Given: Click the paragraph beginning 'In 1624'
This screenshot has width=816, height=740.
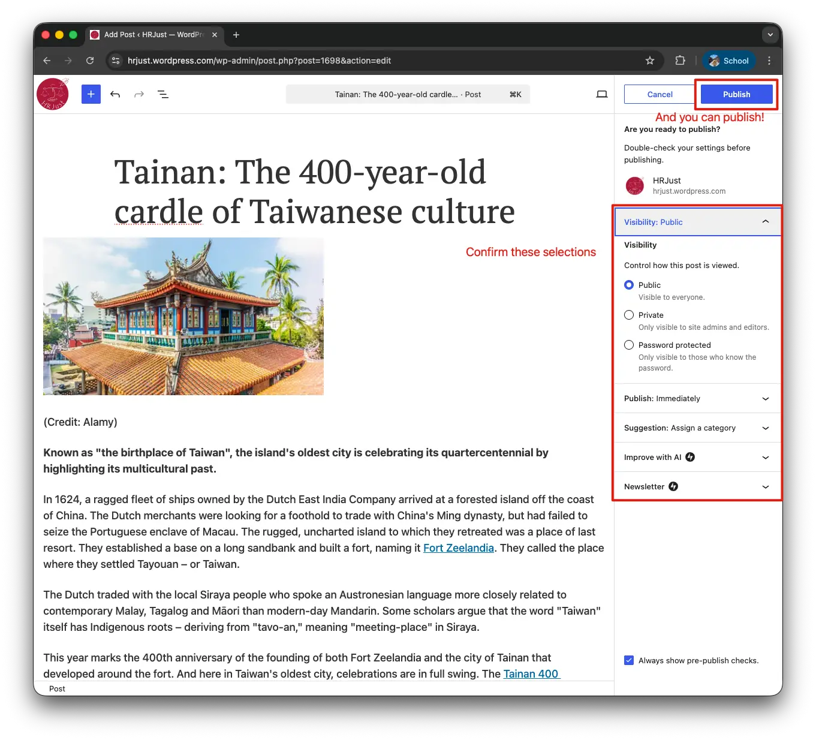Looking at the screenshot, I should click(324, 531).
